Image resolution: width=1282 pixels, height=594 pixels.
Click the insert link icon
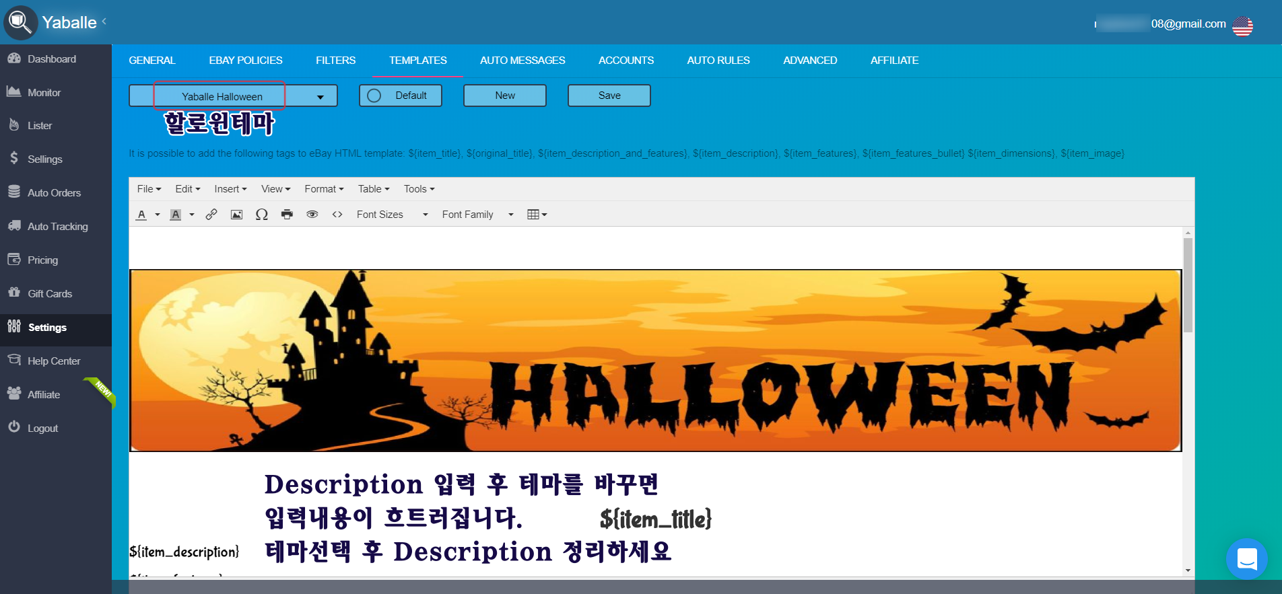coord(211,214)
